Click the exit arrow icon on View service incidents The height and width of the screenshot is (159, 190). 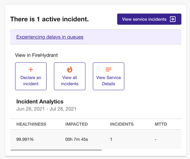point(173,19)
